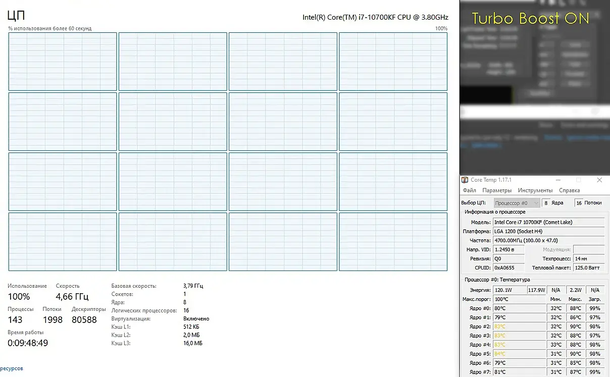Viewport: 610px width, 377px height.
Task: Click the last CPU graph in bottom row
Action: [x=393, y=242]
